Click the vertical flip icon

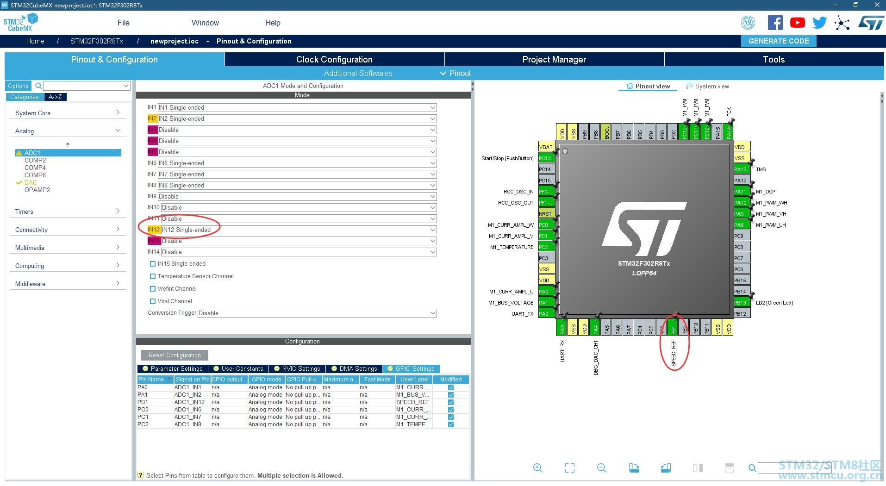pyautogui.click(x=730, y=468)
